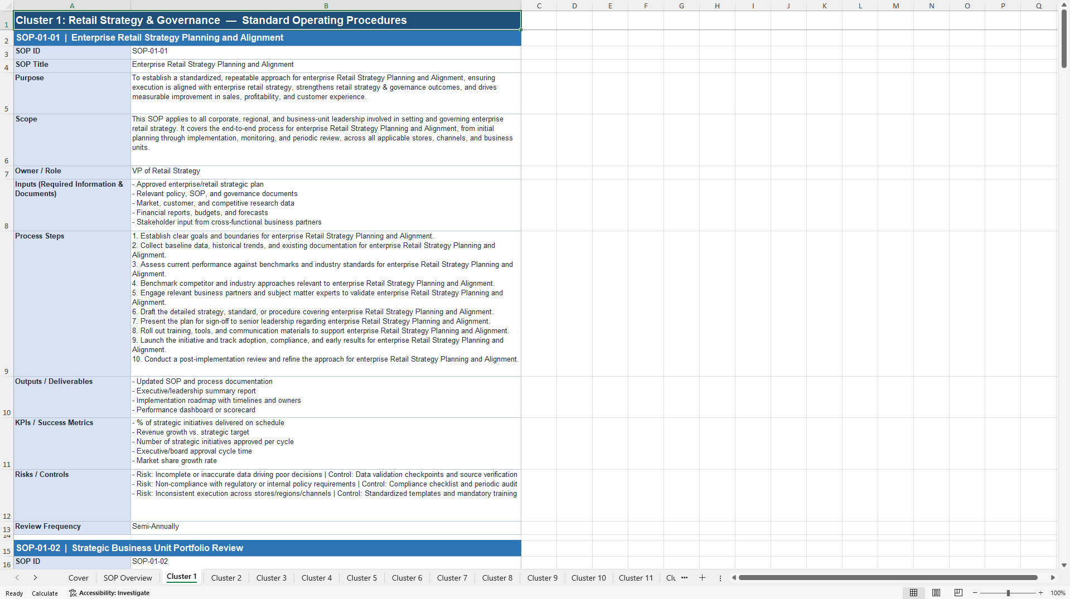Open hidden sheet tabs ellipsis button
The height and width of the screenshot is (599, 1070).
(684, 578)
